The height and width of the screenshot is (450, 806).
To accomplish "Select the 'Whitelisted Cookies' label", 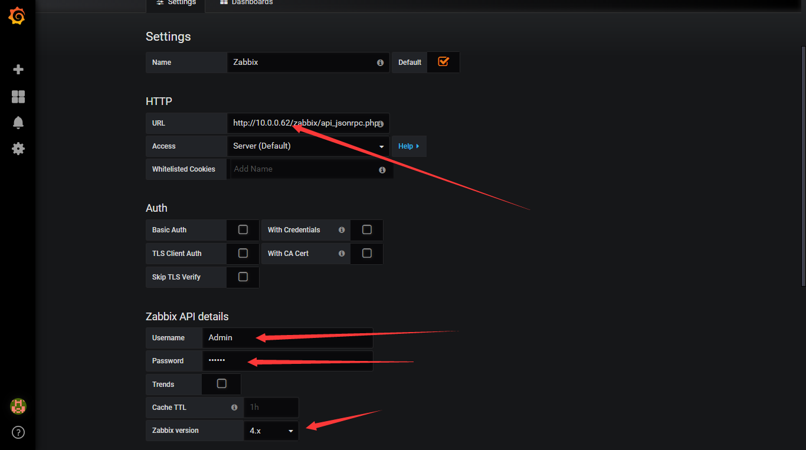I will pyautogui.click(x=184, y=169).
